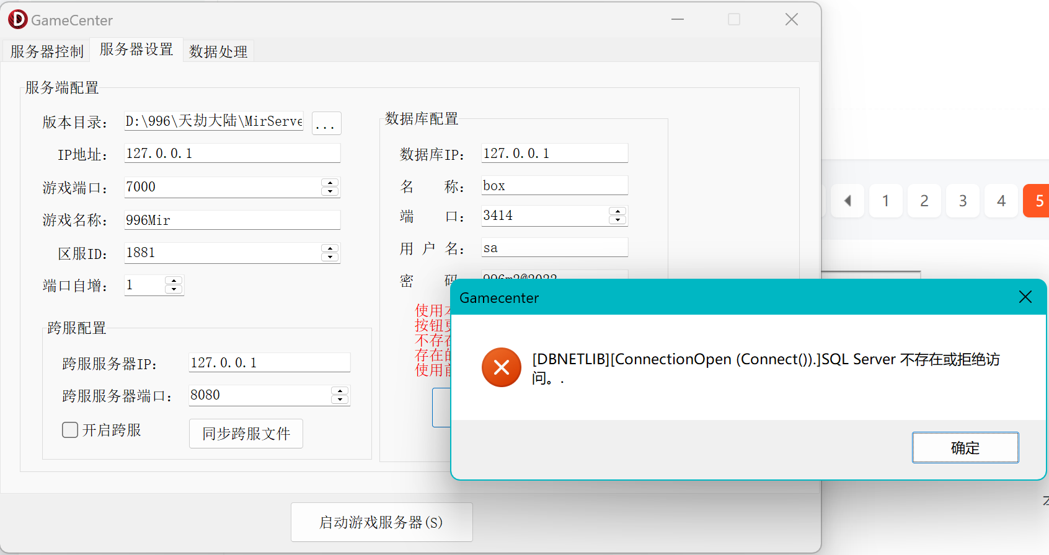Viewport: 1049px width, 555px height.
Task: Increase the 端口自增 value
Action: (174, 281)
